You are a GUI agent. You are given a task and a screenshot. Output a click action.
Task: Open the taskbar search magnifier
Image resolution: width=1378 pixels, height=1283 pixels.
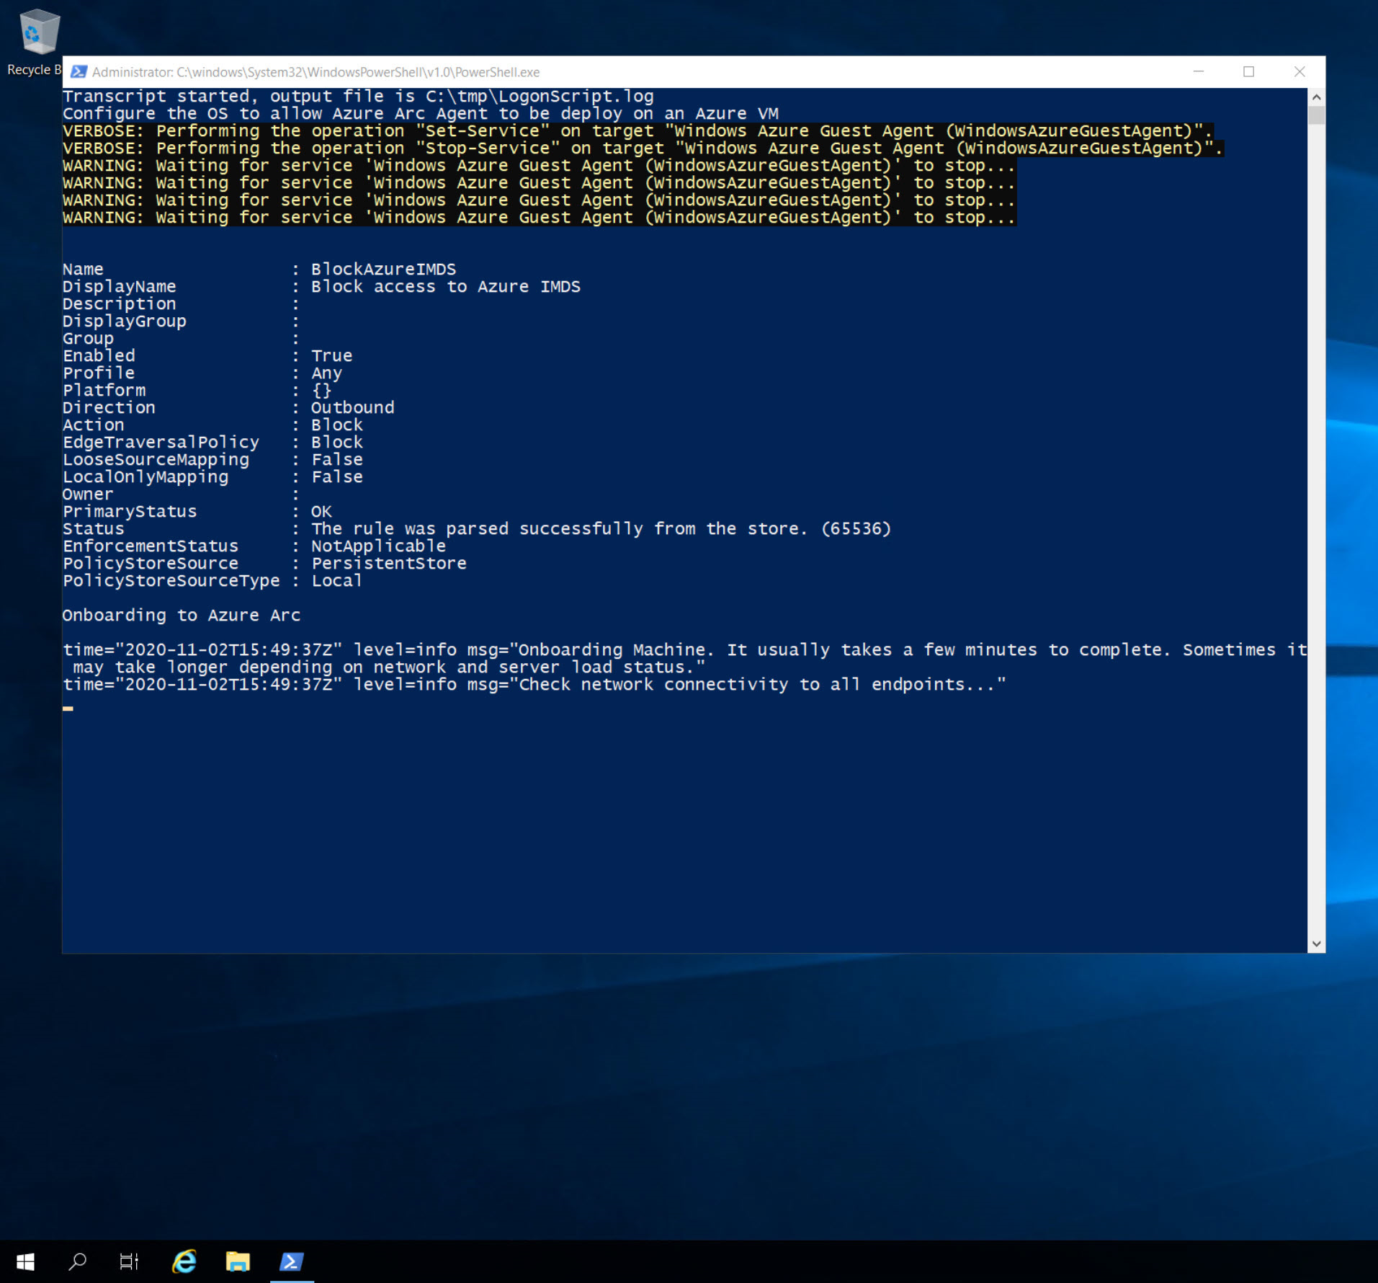coord(77,1261)
